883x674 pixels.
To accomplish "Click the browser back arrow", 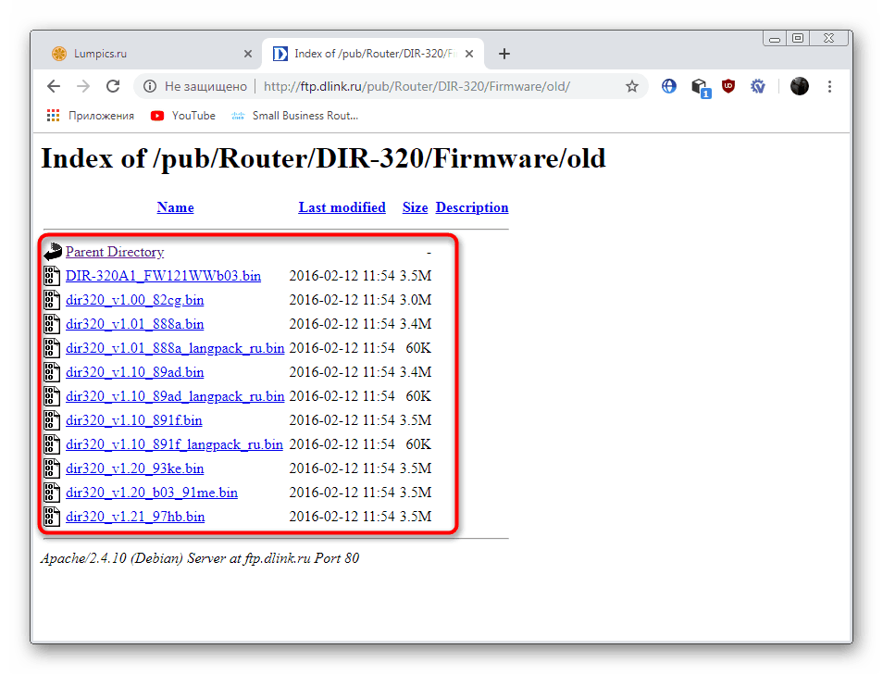I will click(54, 86).
